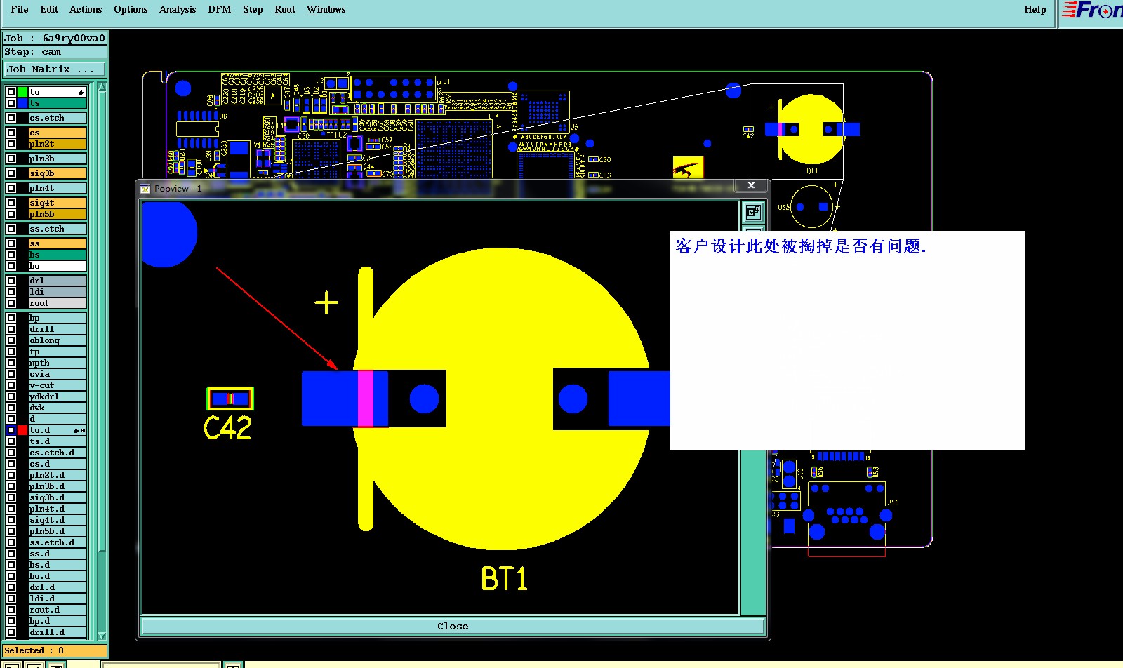The image size is (1123, 668).
Task: Open the Windows menu
Action: coord(326,9)
